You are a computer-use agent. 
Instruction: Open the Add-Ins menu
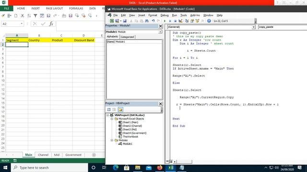195,15
